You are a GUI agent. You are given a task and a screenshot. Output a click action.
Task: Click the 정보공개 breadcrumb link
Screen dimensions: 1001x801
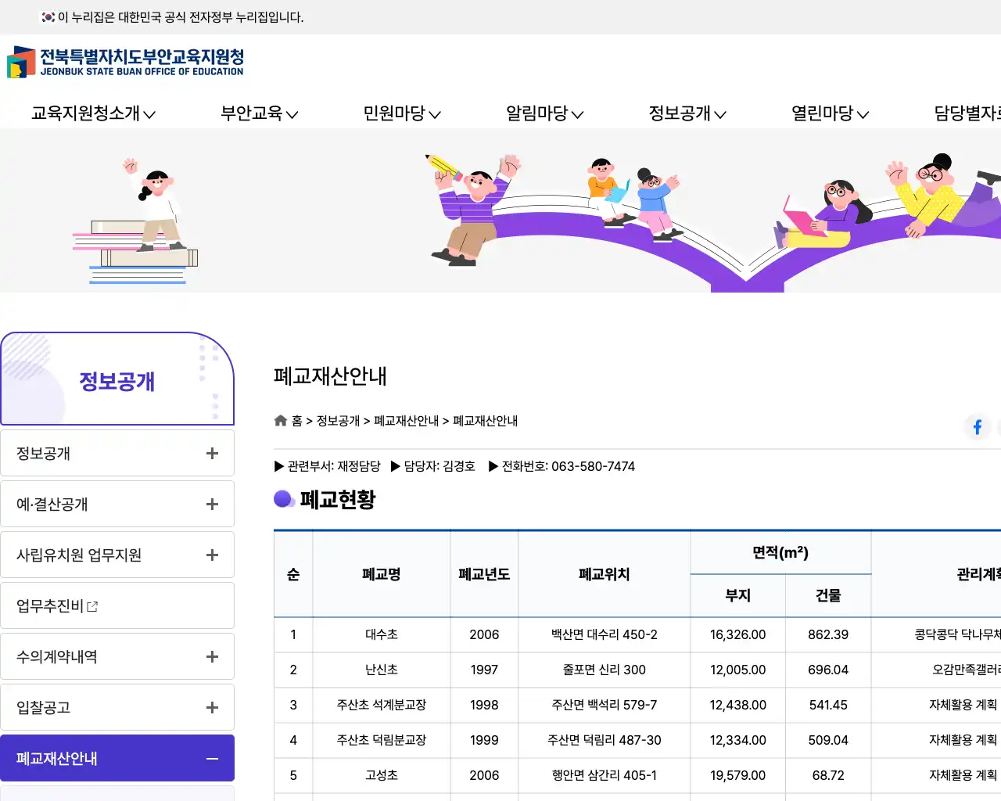pos(338,421)
